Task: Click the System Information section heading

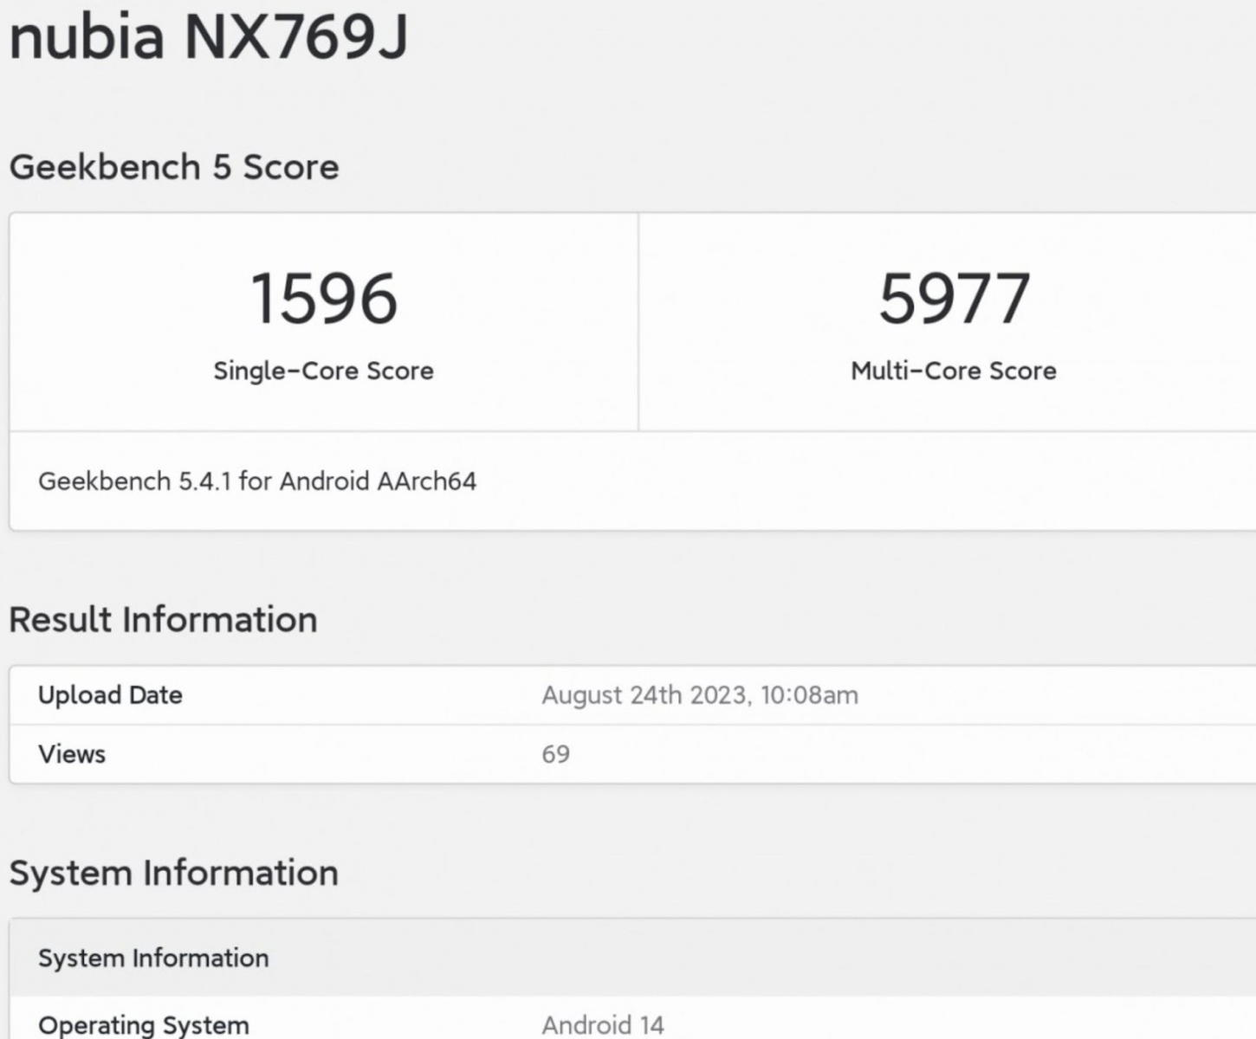Action: tap(173, 873)
